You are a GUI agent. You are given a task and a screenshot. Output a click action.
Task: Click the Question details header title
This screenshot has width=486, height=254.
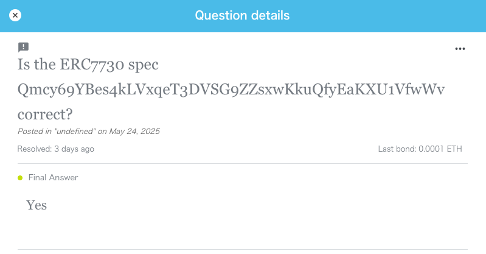pyautogui.click(x=242, y=15)
